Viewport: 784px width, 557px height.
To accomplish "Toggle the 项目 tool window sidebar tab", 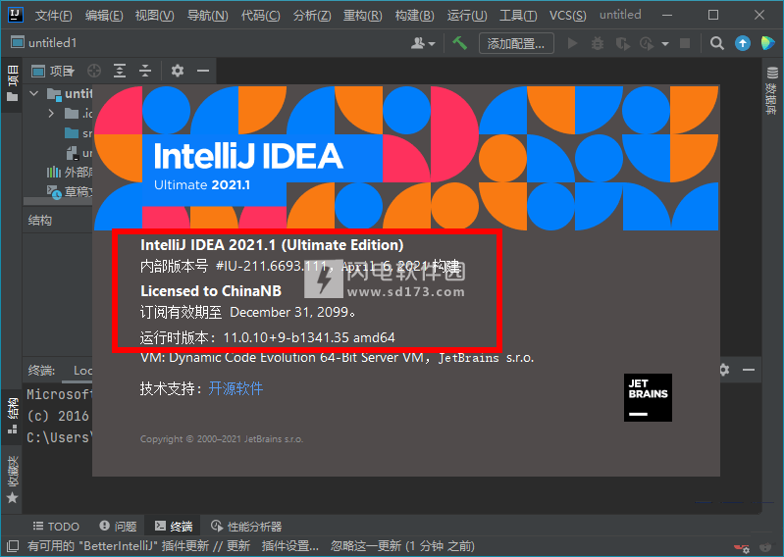I will (x=13, y=84).
